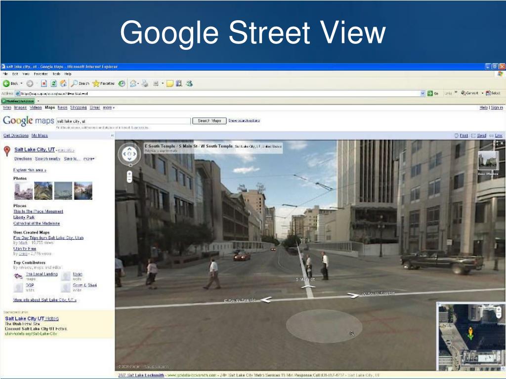Click the right arrow toward W South Temple

(x=353, y=295)
